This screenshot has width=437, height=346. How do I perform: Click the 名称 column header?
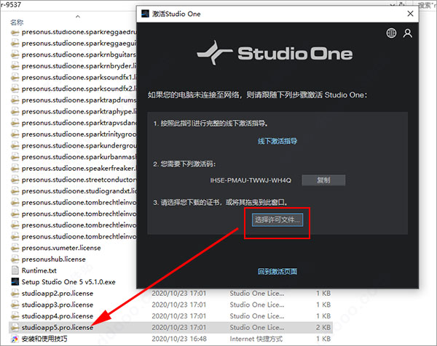pyautogui.click(x=17, y=23)
